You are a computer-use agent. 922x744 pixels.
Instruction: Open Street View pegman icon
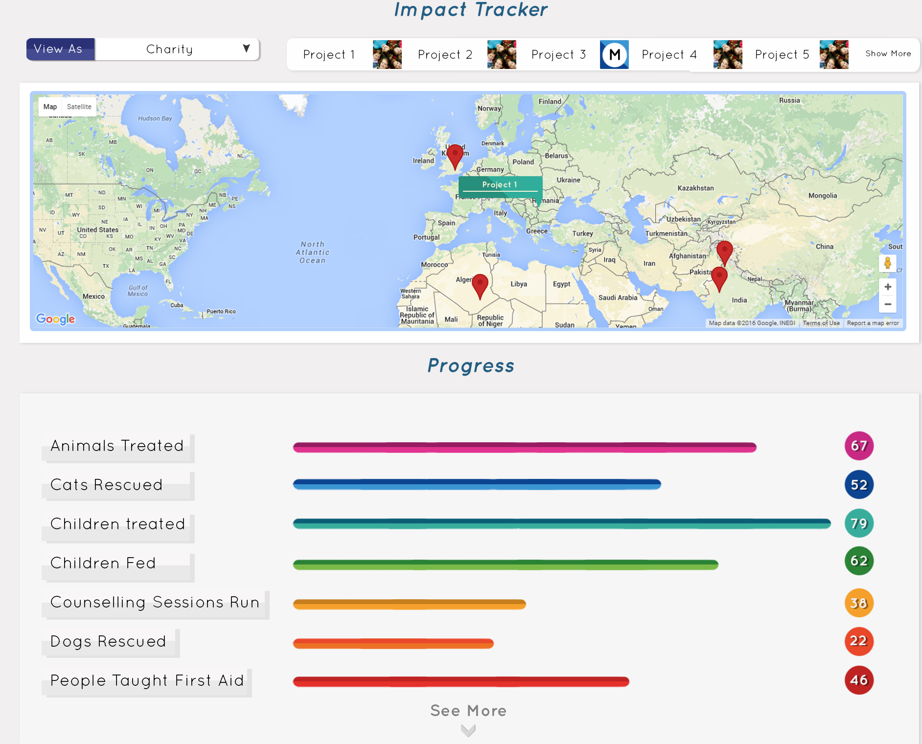tap(888, 263)
